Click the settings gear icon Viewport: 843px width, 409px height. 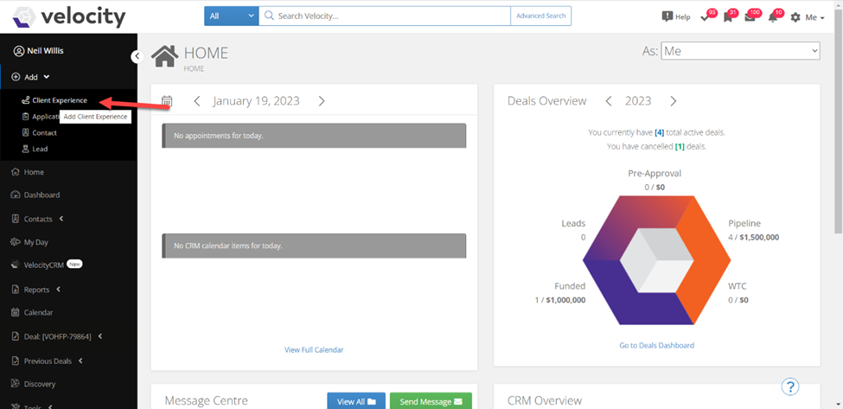795,17
